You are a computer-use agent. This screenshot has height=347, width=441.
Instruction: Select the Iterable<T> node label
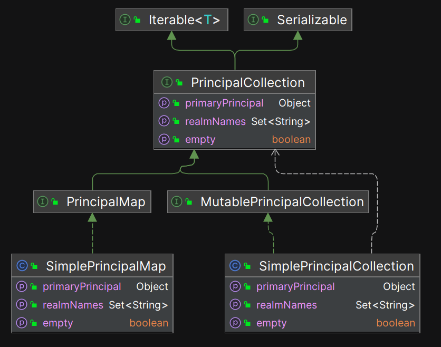184,20
